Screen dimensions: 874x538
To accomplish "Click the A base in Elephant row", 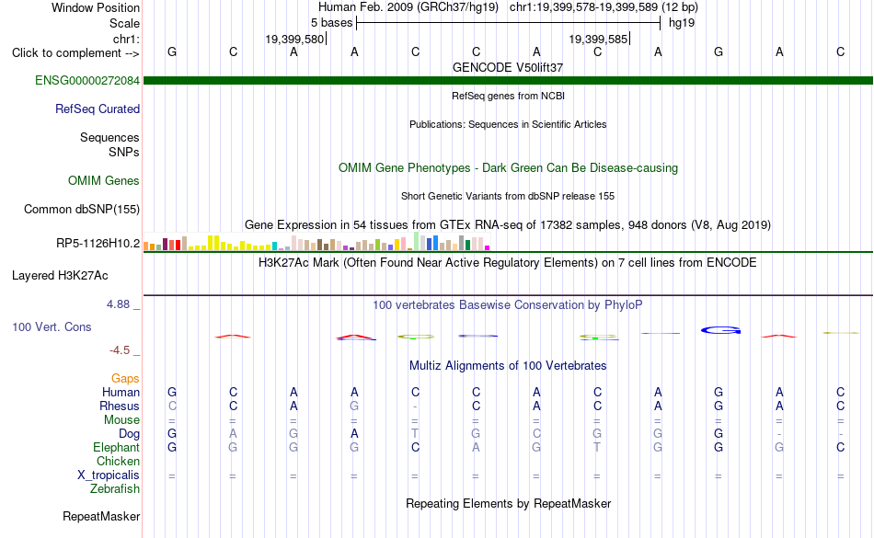I will coord(476,447).
